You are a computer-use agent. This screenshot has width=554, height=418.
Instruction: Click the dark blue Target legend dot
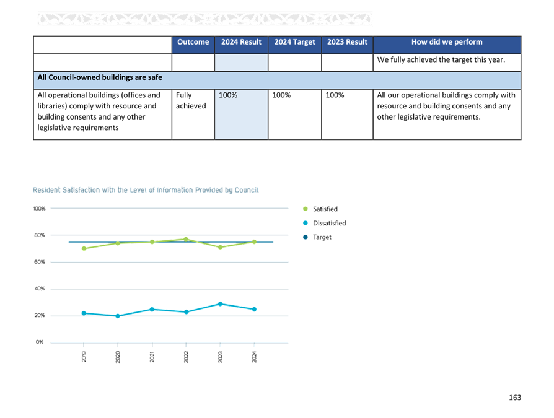point(306,237)
